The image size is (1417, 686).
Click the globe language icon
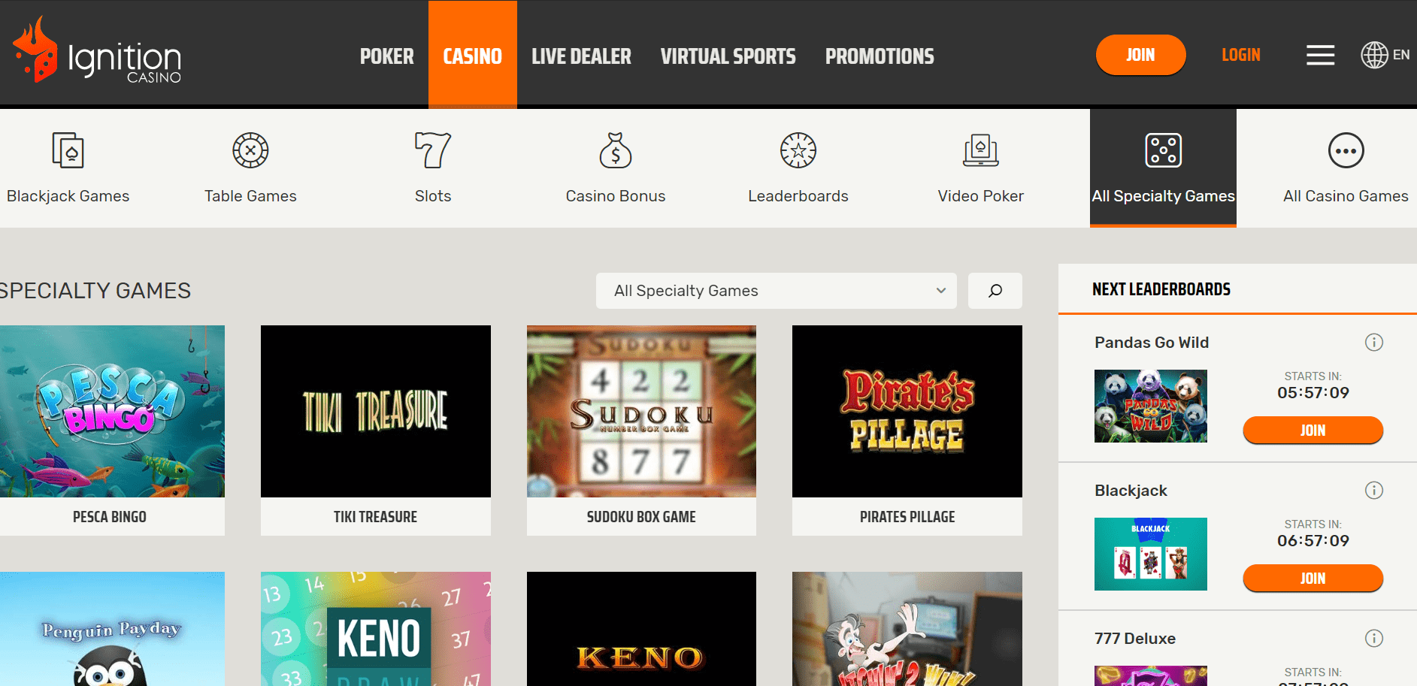1373,55
